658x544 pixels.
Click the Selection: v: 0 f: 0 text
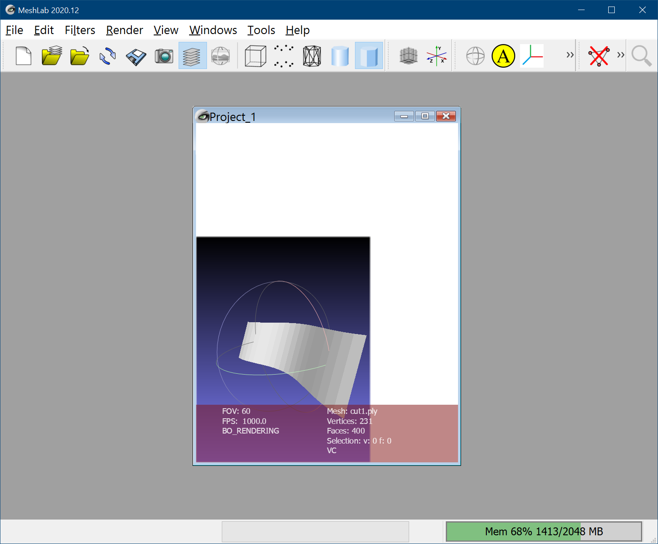tap(359, 441)
